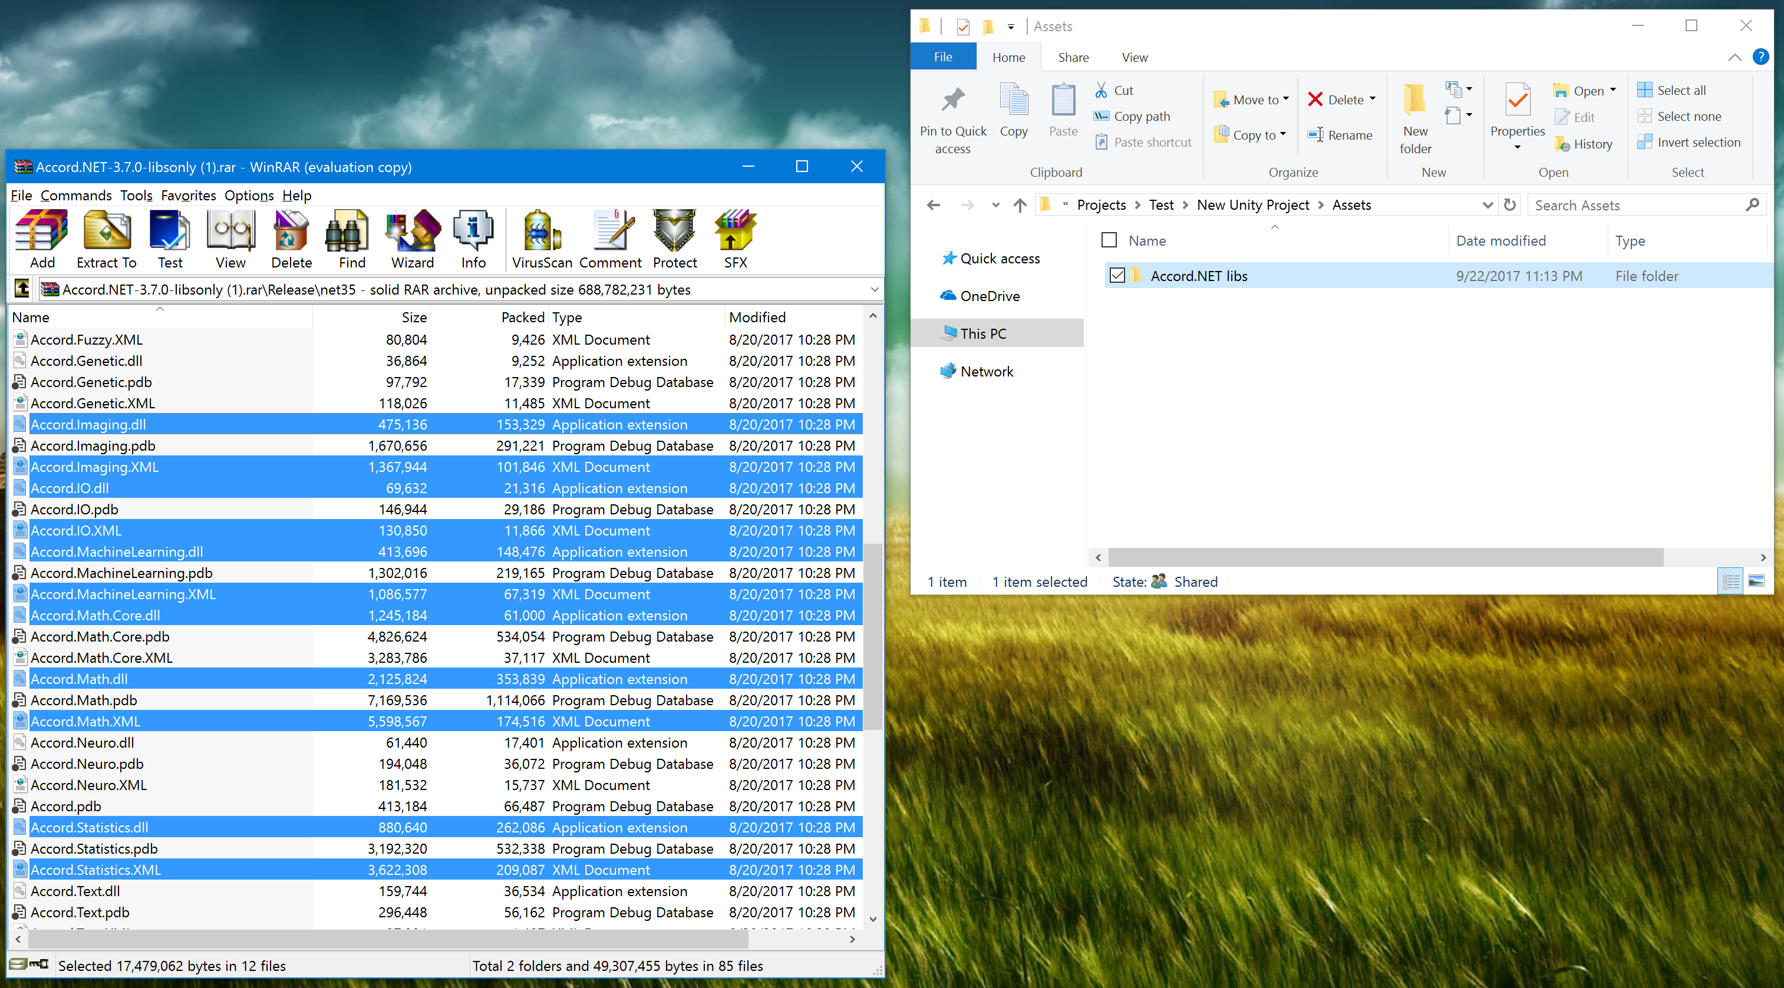Switch to large icons view toggle
Image resolution: width=1784 pixels, height=988 pixels.
pos(1756,581)
